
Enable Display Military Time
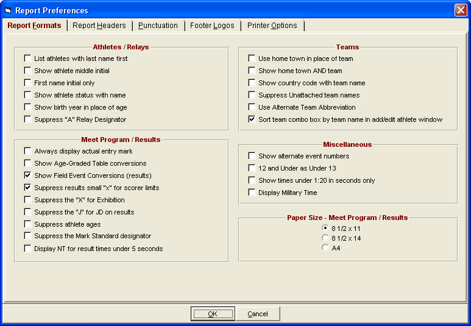[252, 193]
